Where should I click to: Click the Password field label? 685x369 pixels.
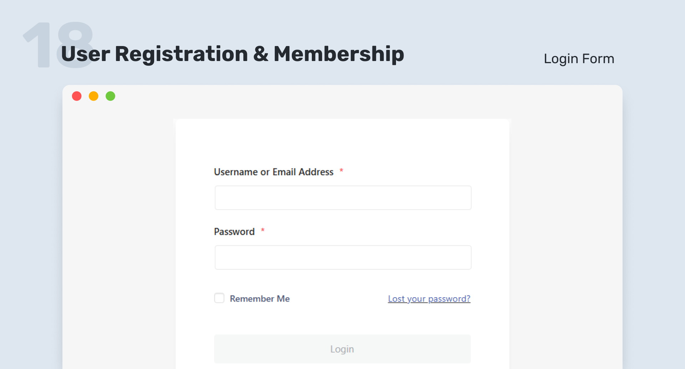click(234, 232)
